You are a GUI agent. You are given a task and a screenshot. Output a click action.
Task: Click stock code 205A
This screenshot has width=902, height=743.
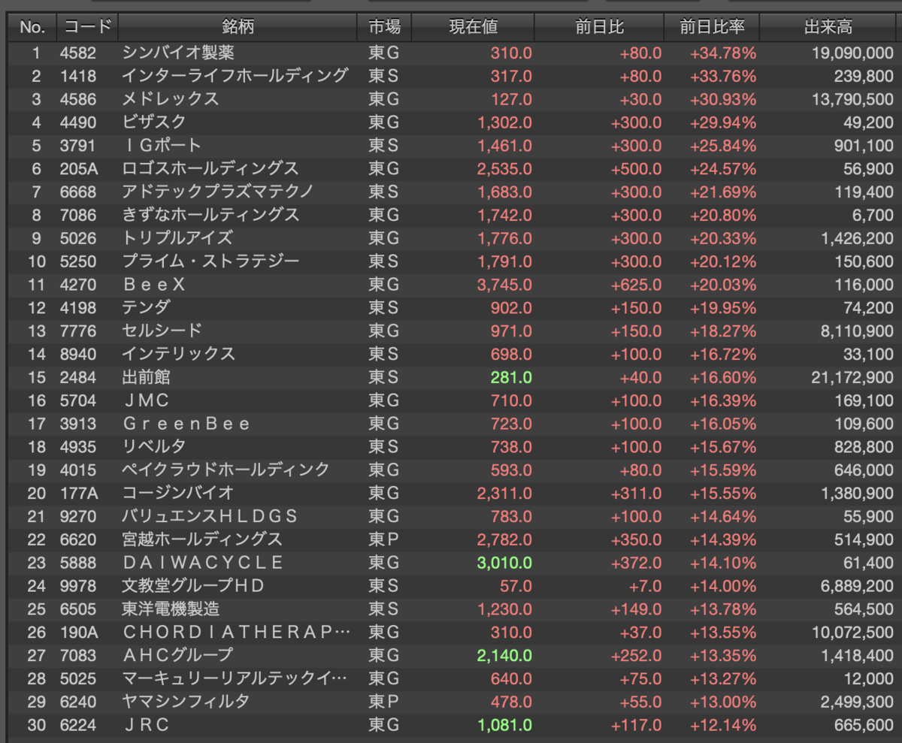tap(79, 168)
